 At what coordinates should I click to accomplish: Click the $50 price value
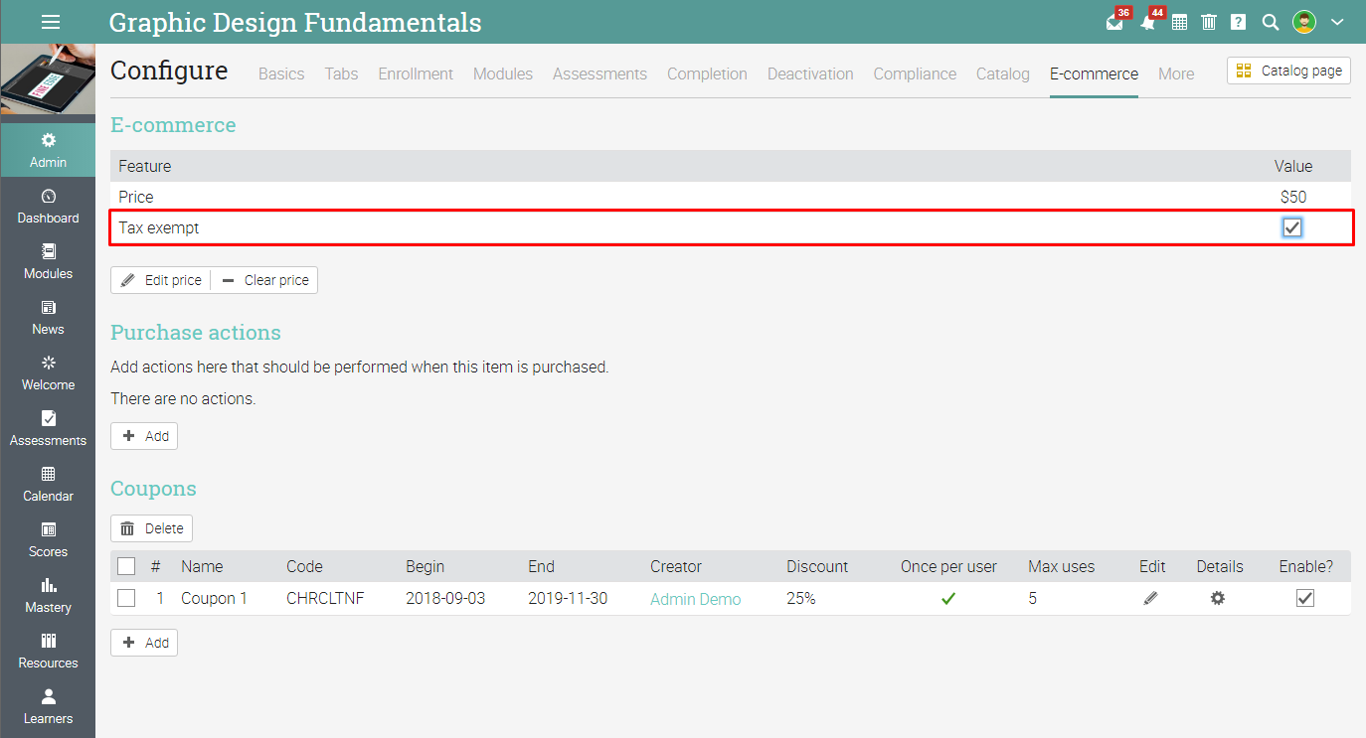[x=1293, y=197]
